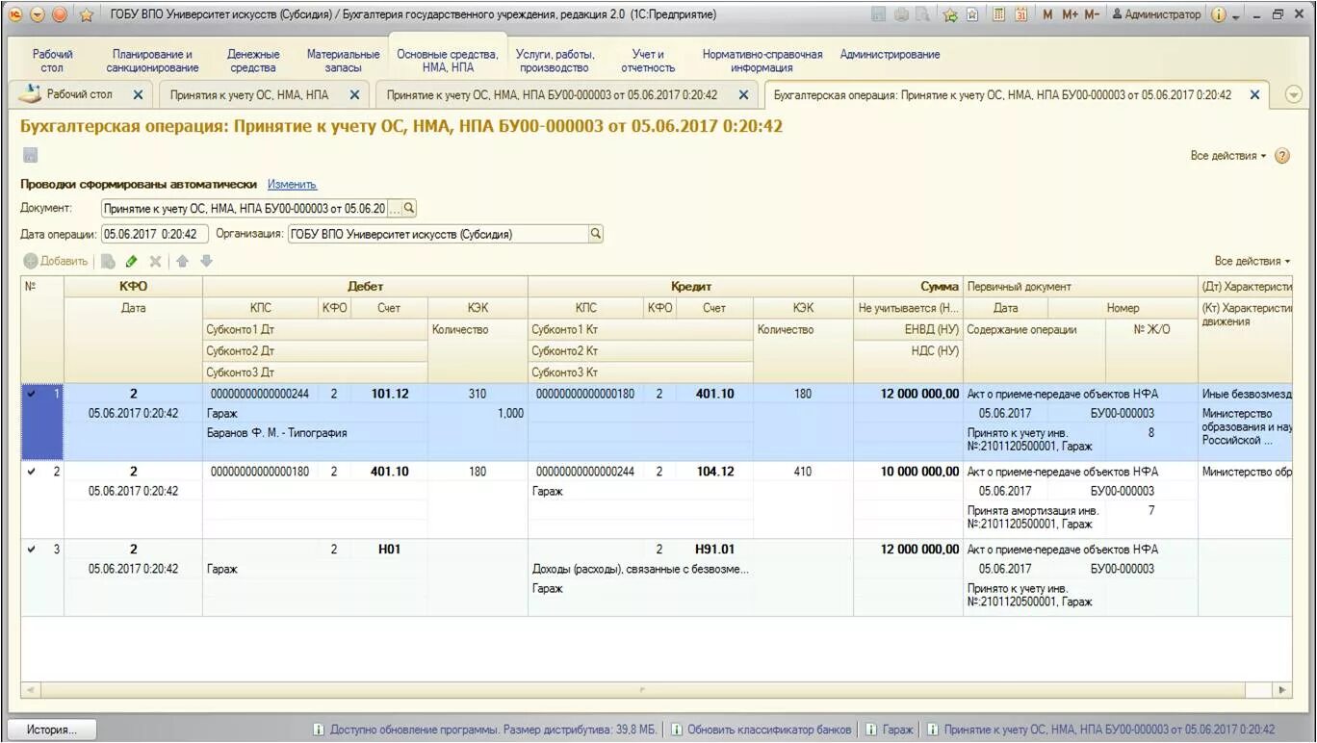Click the M memory button in title bar
1317x743 pixels.
1047,14
